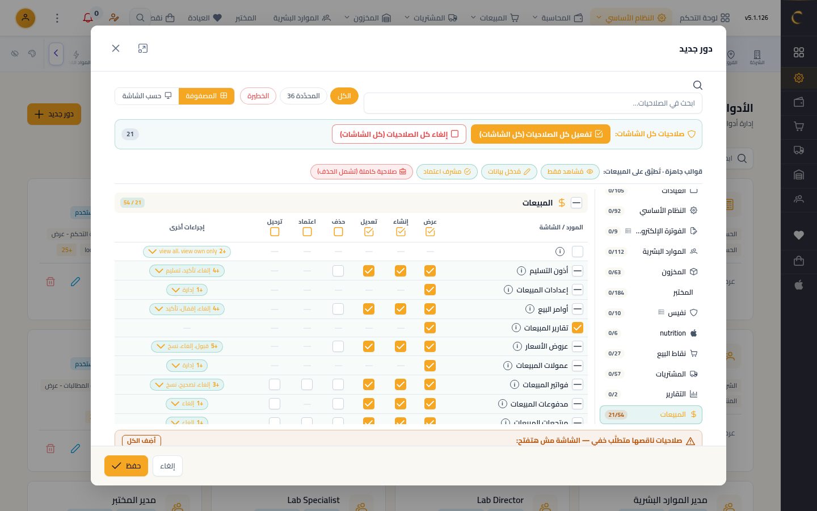Click the info icon beside عروض الأسعار
817x511 pixels.
(x=517, y=346)
